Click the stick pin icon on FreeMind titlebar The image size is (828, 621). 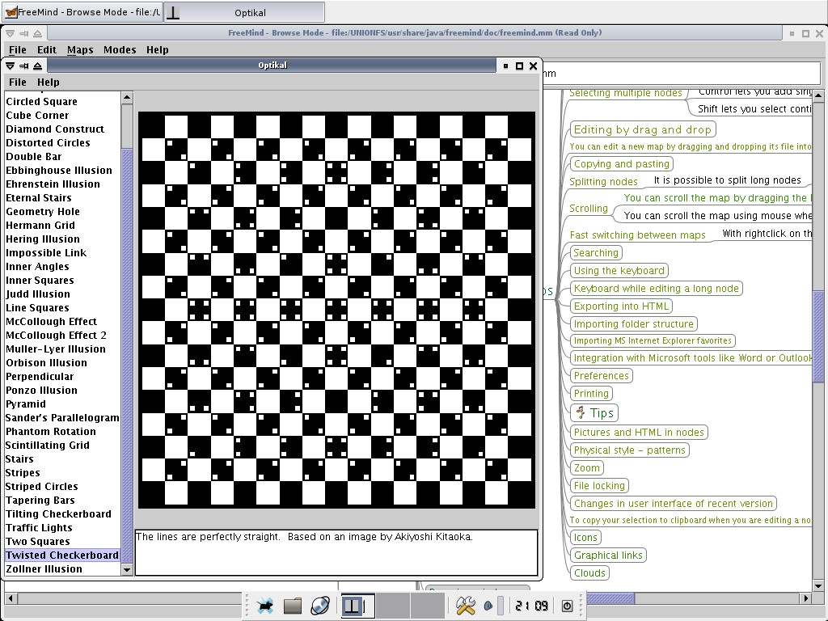23,33
